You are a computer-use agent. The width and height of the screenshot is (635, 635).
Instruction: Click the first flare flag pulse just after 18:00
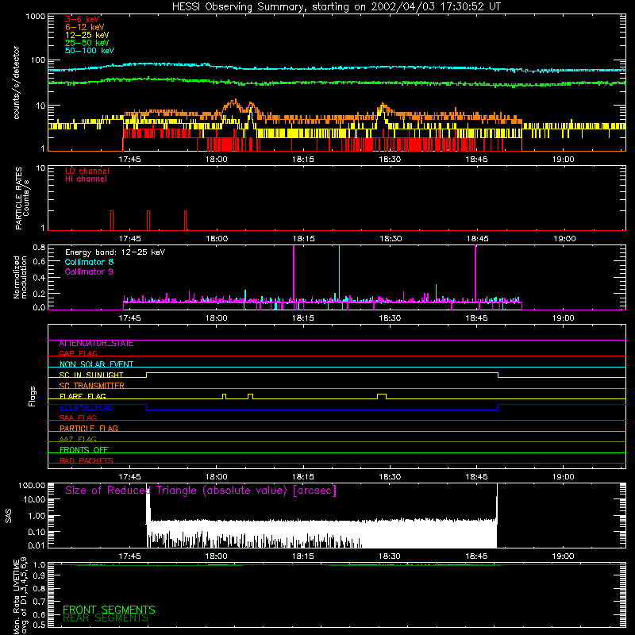tap(225, 396)
